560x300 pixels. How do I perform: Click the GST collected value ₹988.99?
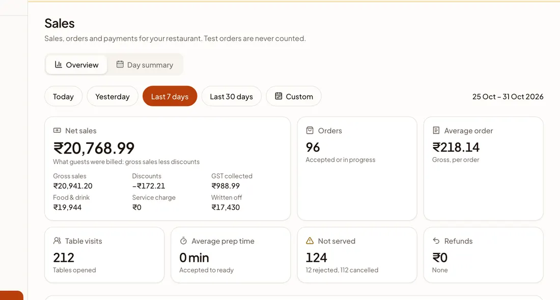(x=226, y=186)
